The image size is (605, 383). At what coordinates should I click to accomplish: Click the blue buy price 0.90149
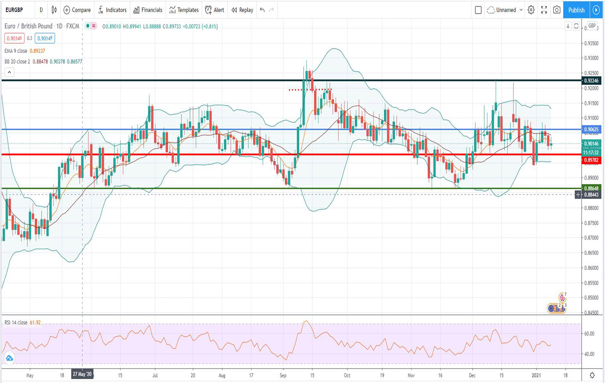point(45,38)
